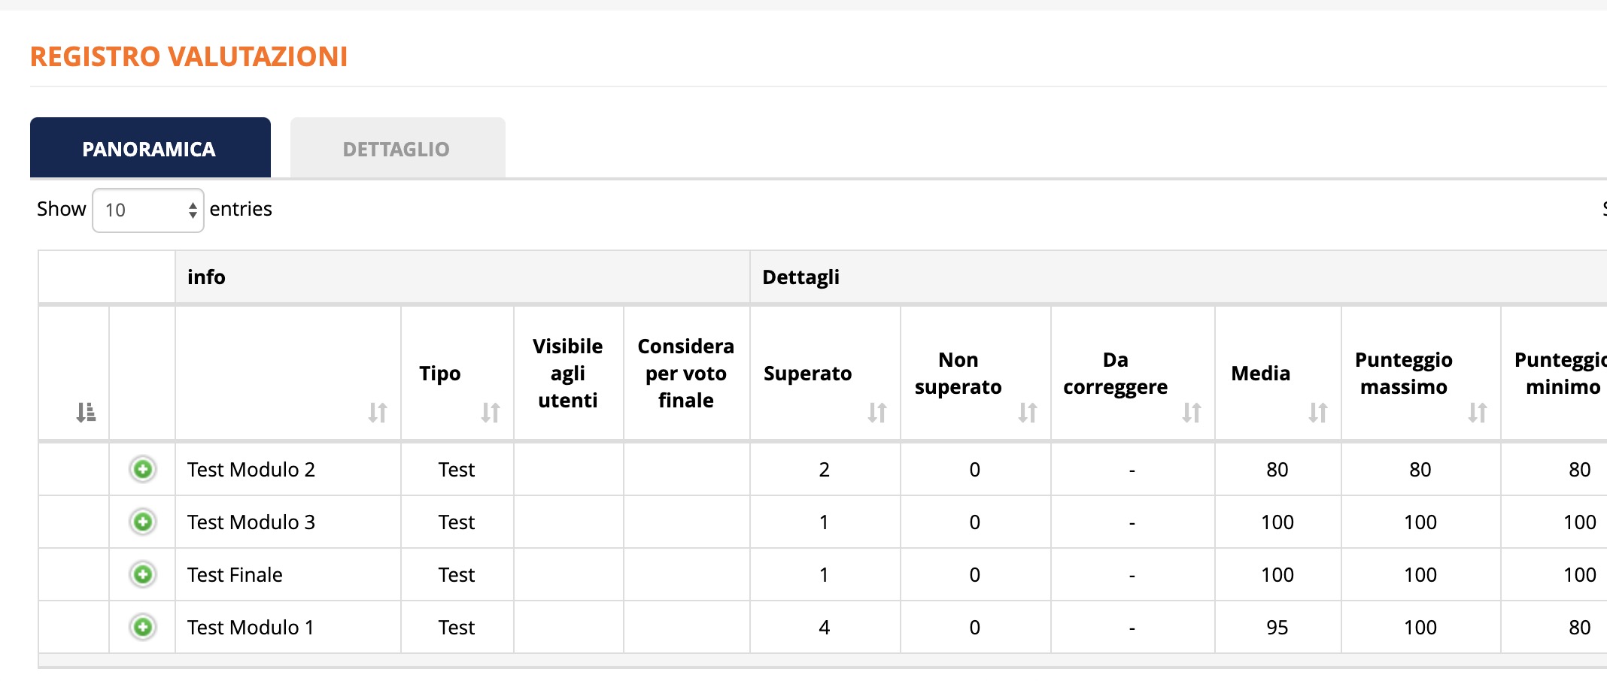Sort by the Non superato column
This screenshot has width=1607, height=681.
[1027, 412]
